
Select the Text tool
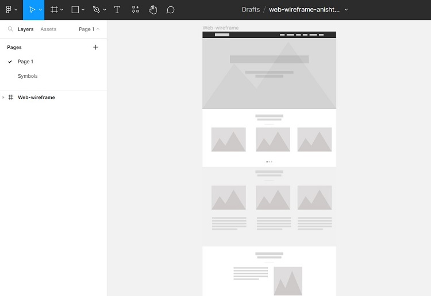(117, 10)
